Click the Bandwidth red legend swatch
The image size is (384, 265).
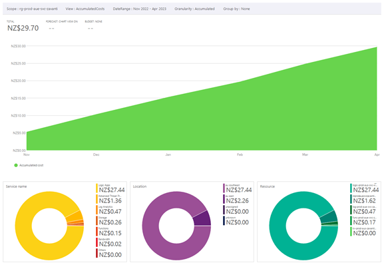pos(96,242)
